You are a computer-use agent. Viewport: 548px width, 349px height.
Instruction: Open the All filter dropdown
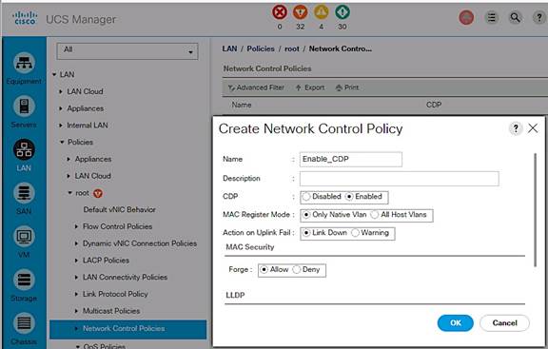click(x=127, y=51)
